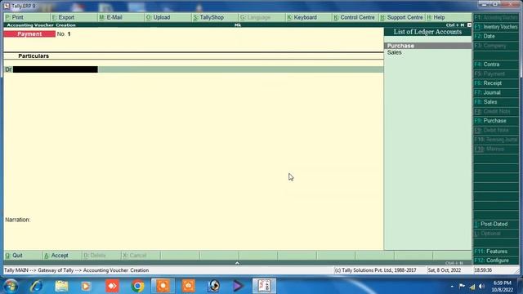Click the Q: Quit bottom button
The image size is (523, 294).
click(x=23, y=256)
